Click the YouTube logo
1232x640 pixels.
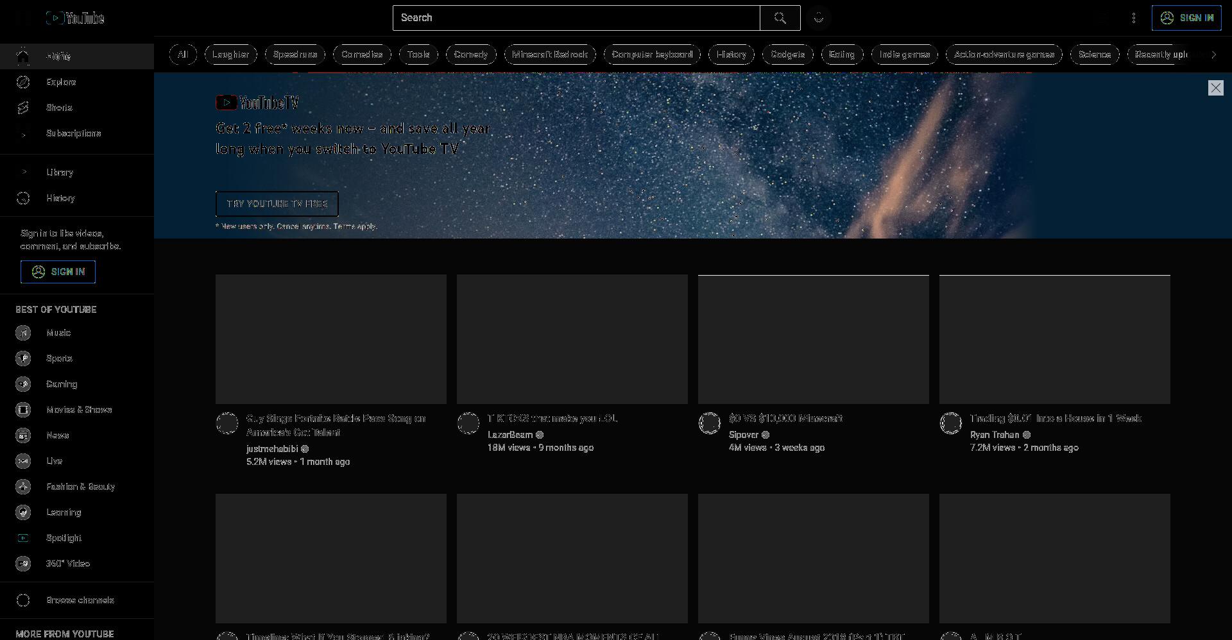click(x=75, y=18)
